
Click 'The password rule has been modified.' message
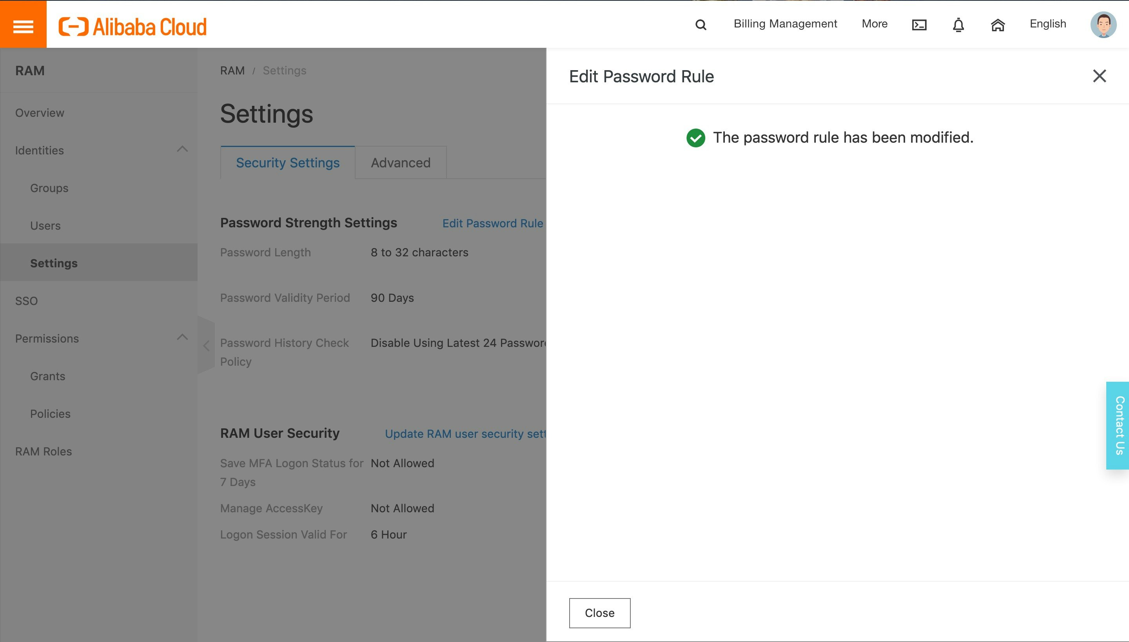click(843, 138)
